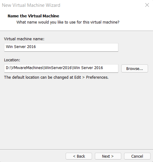Viewport: 153px width, 162px height.
Task: Open the Browse... folder picker
Action: pyautogui.click(x=135, y=68)
